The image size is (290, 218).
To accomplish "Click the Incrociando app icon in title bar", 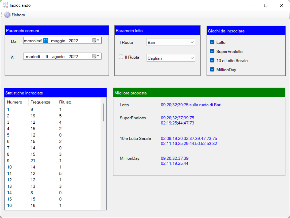I will 6,5.
